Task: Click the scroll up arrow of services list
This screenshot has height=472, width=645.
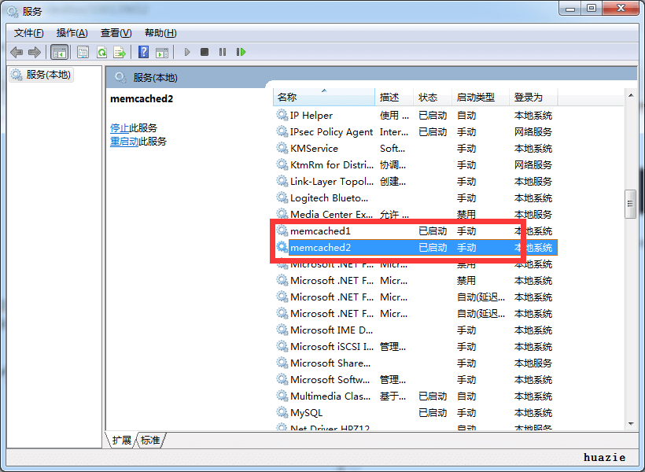Action: pyautogui.click(x=631, y=95)
